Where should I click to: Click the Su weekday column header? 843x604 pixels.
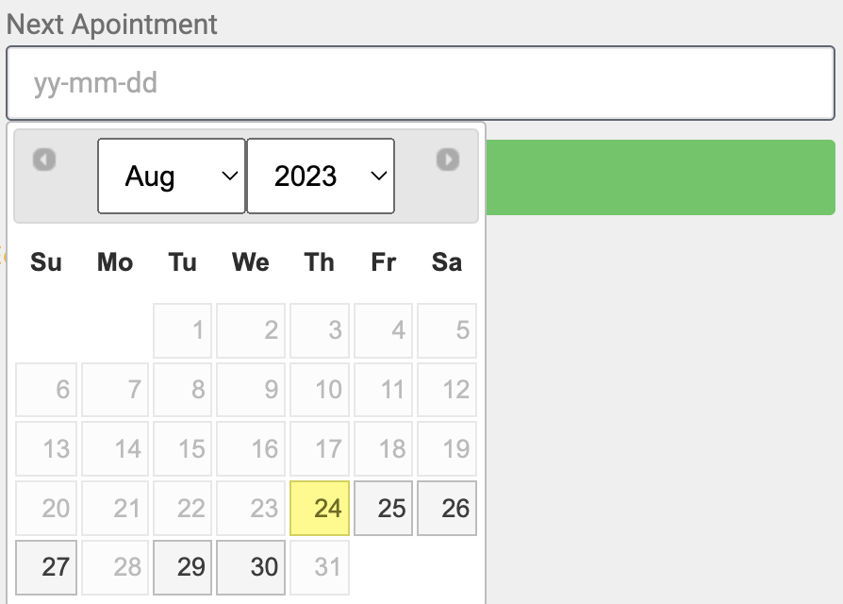[x=46, y=262]
